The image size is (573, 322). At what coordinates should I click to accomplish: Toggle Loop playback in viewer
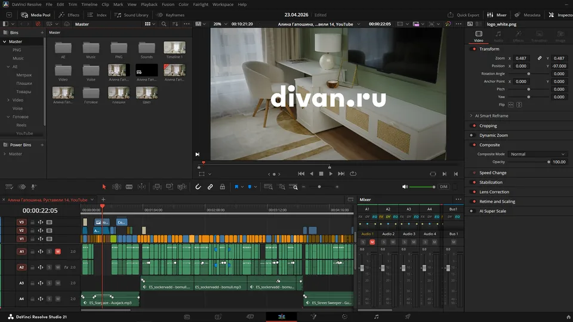point(353,174)
